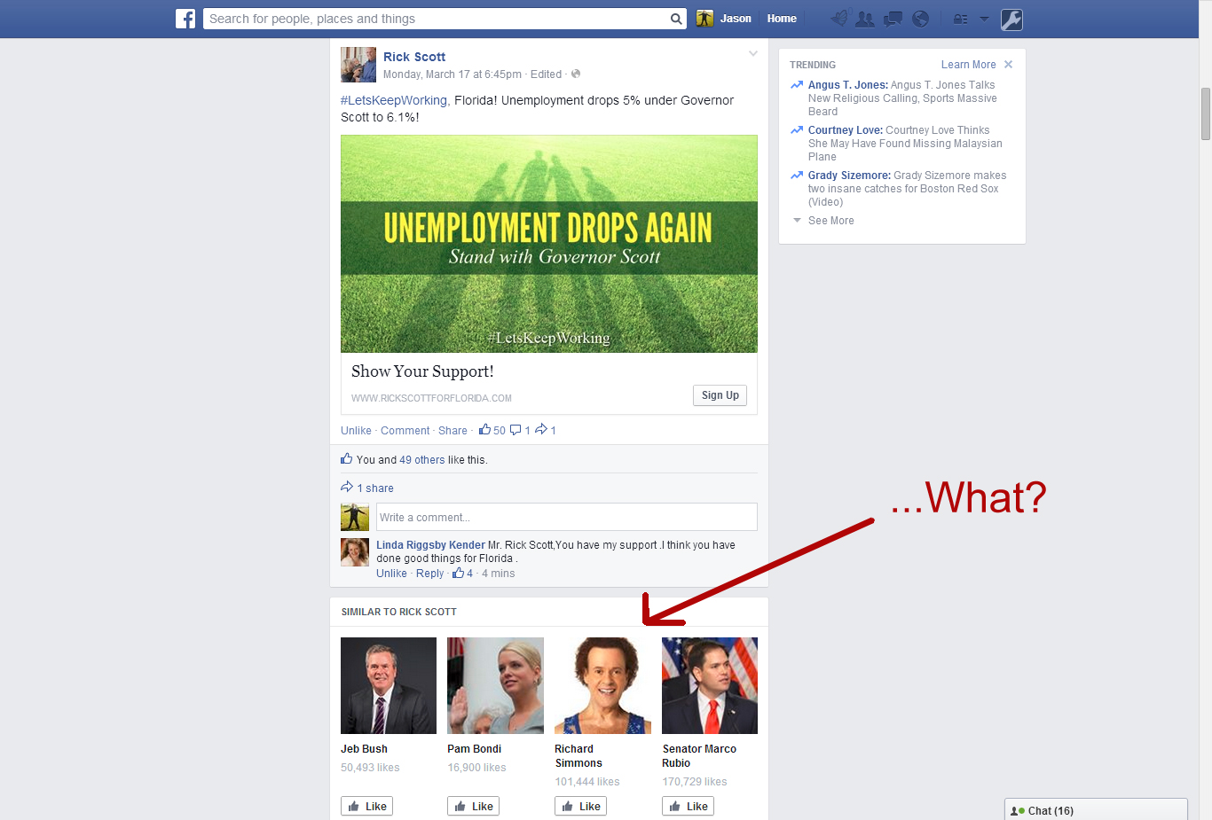
Task: Click the Write a comment field
Action: (x=566, y=517)
